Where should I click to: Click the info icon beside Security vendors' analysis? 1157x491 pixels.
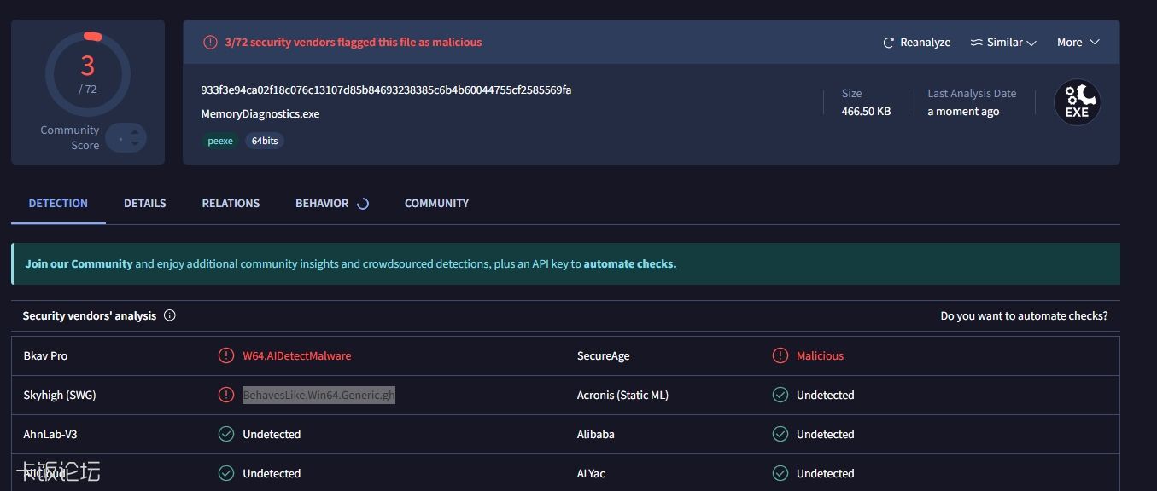169,315
